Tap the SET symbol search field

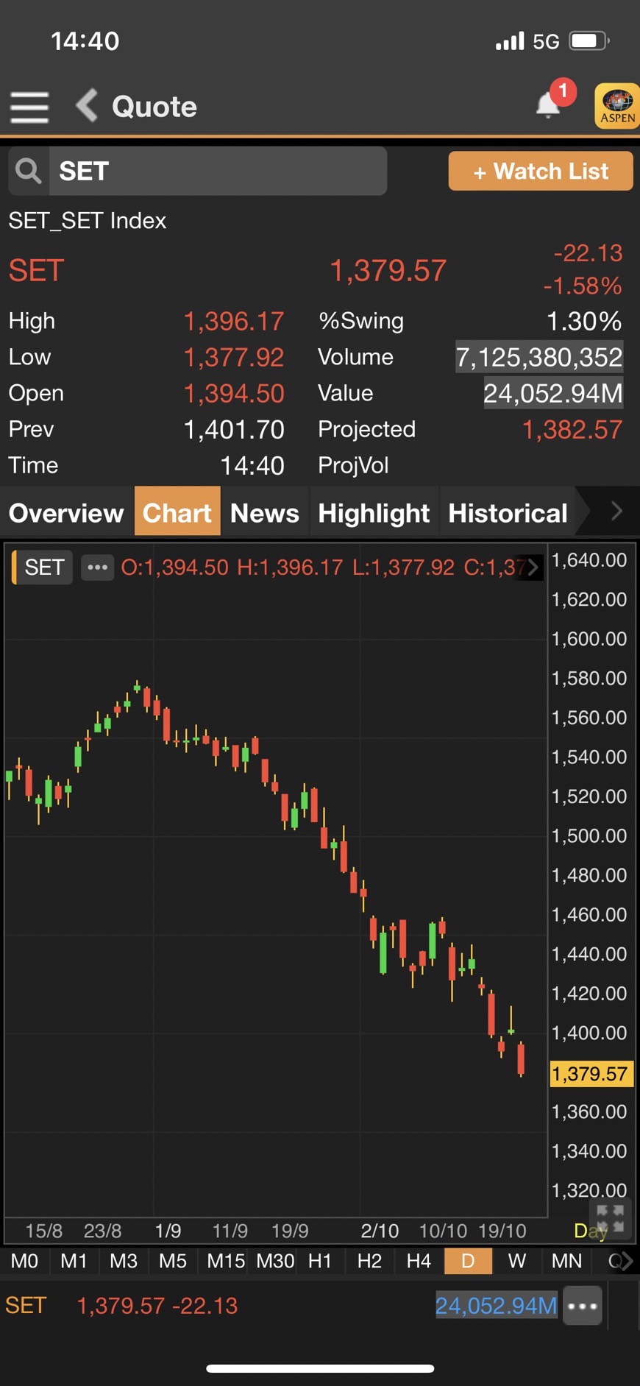click(218, 171)
